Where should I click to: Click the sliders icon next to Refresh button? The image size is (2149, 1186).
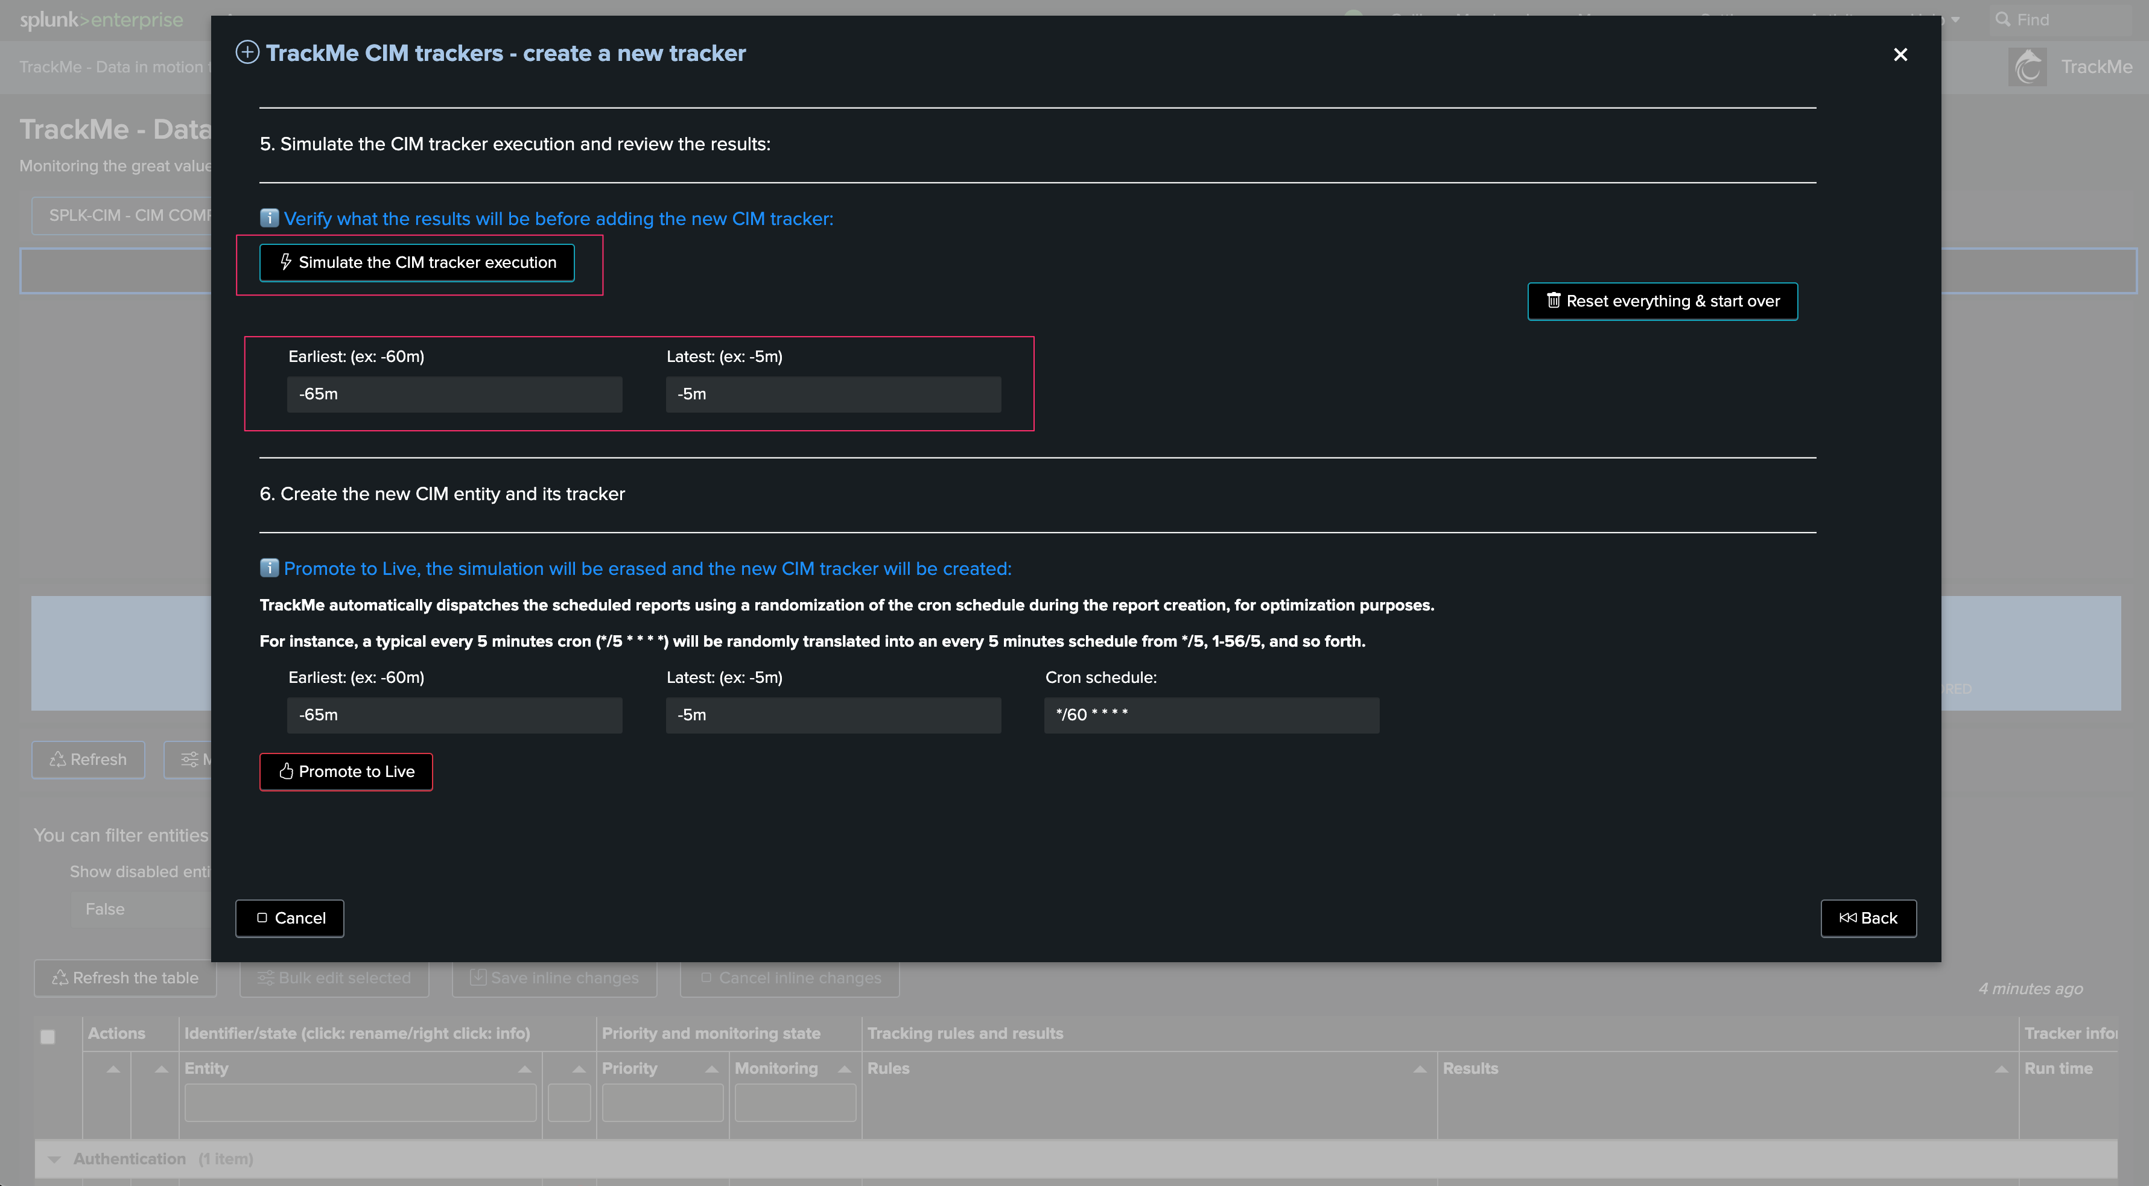pyautogui.click(x=189, y=759)
